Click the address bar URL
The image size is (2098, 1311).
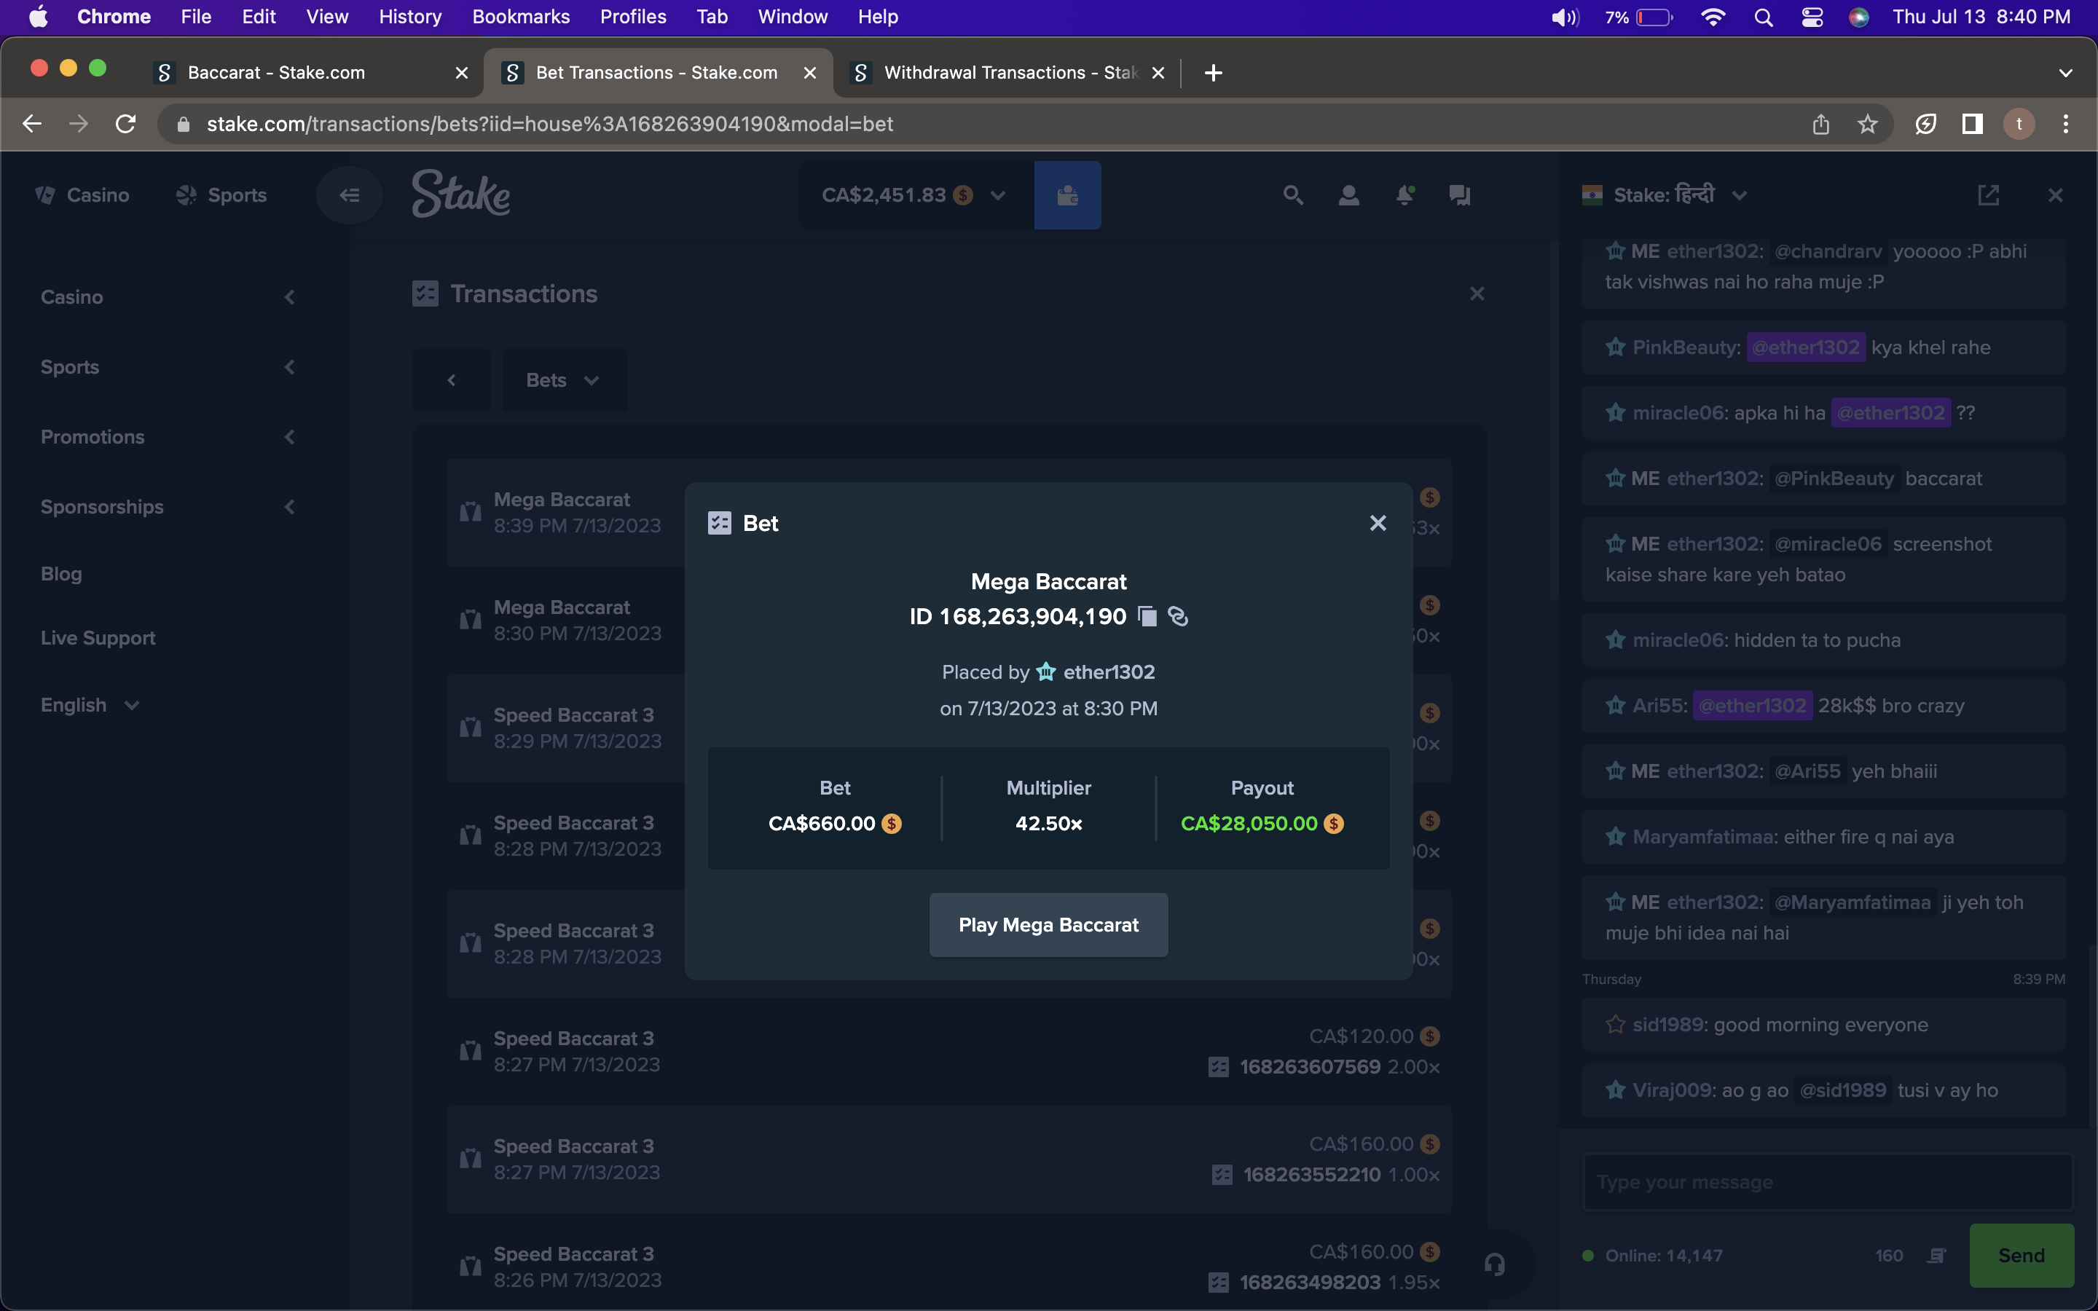pyautogui.click(x=550, y=124)
